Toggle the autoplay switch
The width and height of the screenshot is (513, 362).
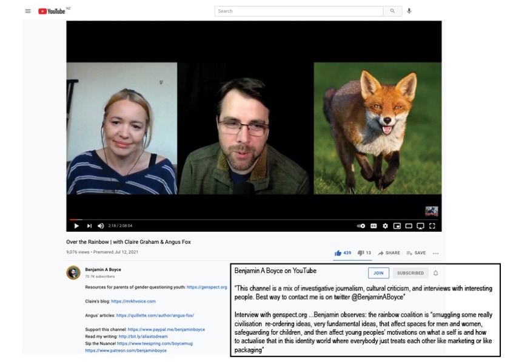coord(361,226)
